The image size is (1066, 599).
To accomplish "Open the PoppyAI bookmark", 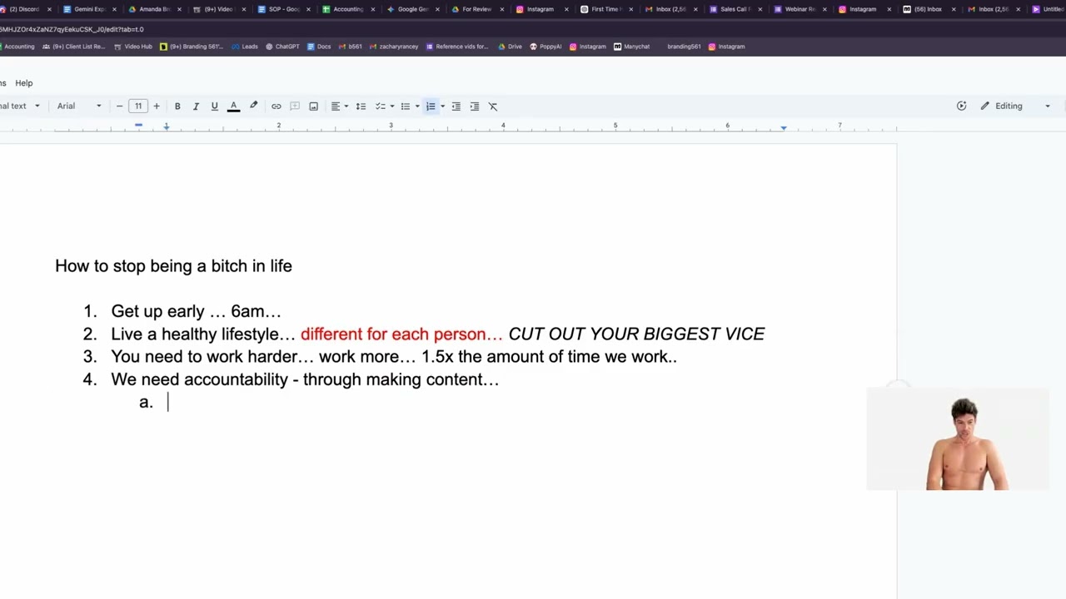I will (545, 47).
